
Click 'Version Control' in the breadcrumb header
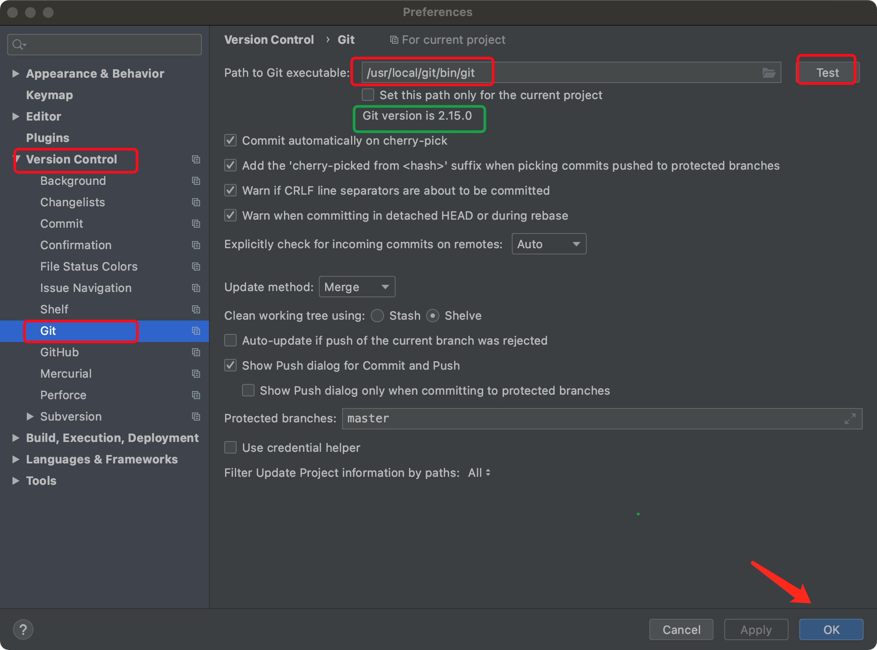coord(269,40)
